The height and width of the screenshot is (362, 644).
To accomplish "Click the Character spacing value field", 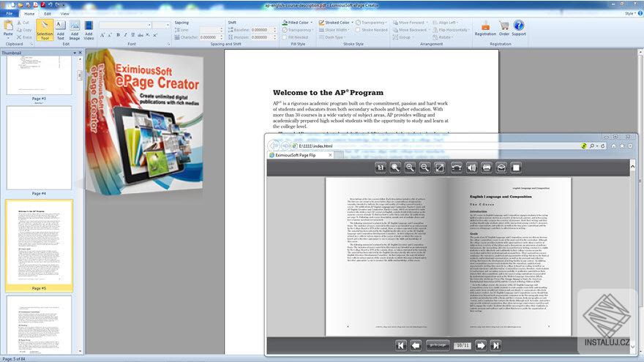I will [x=210, y=37].
